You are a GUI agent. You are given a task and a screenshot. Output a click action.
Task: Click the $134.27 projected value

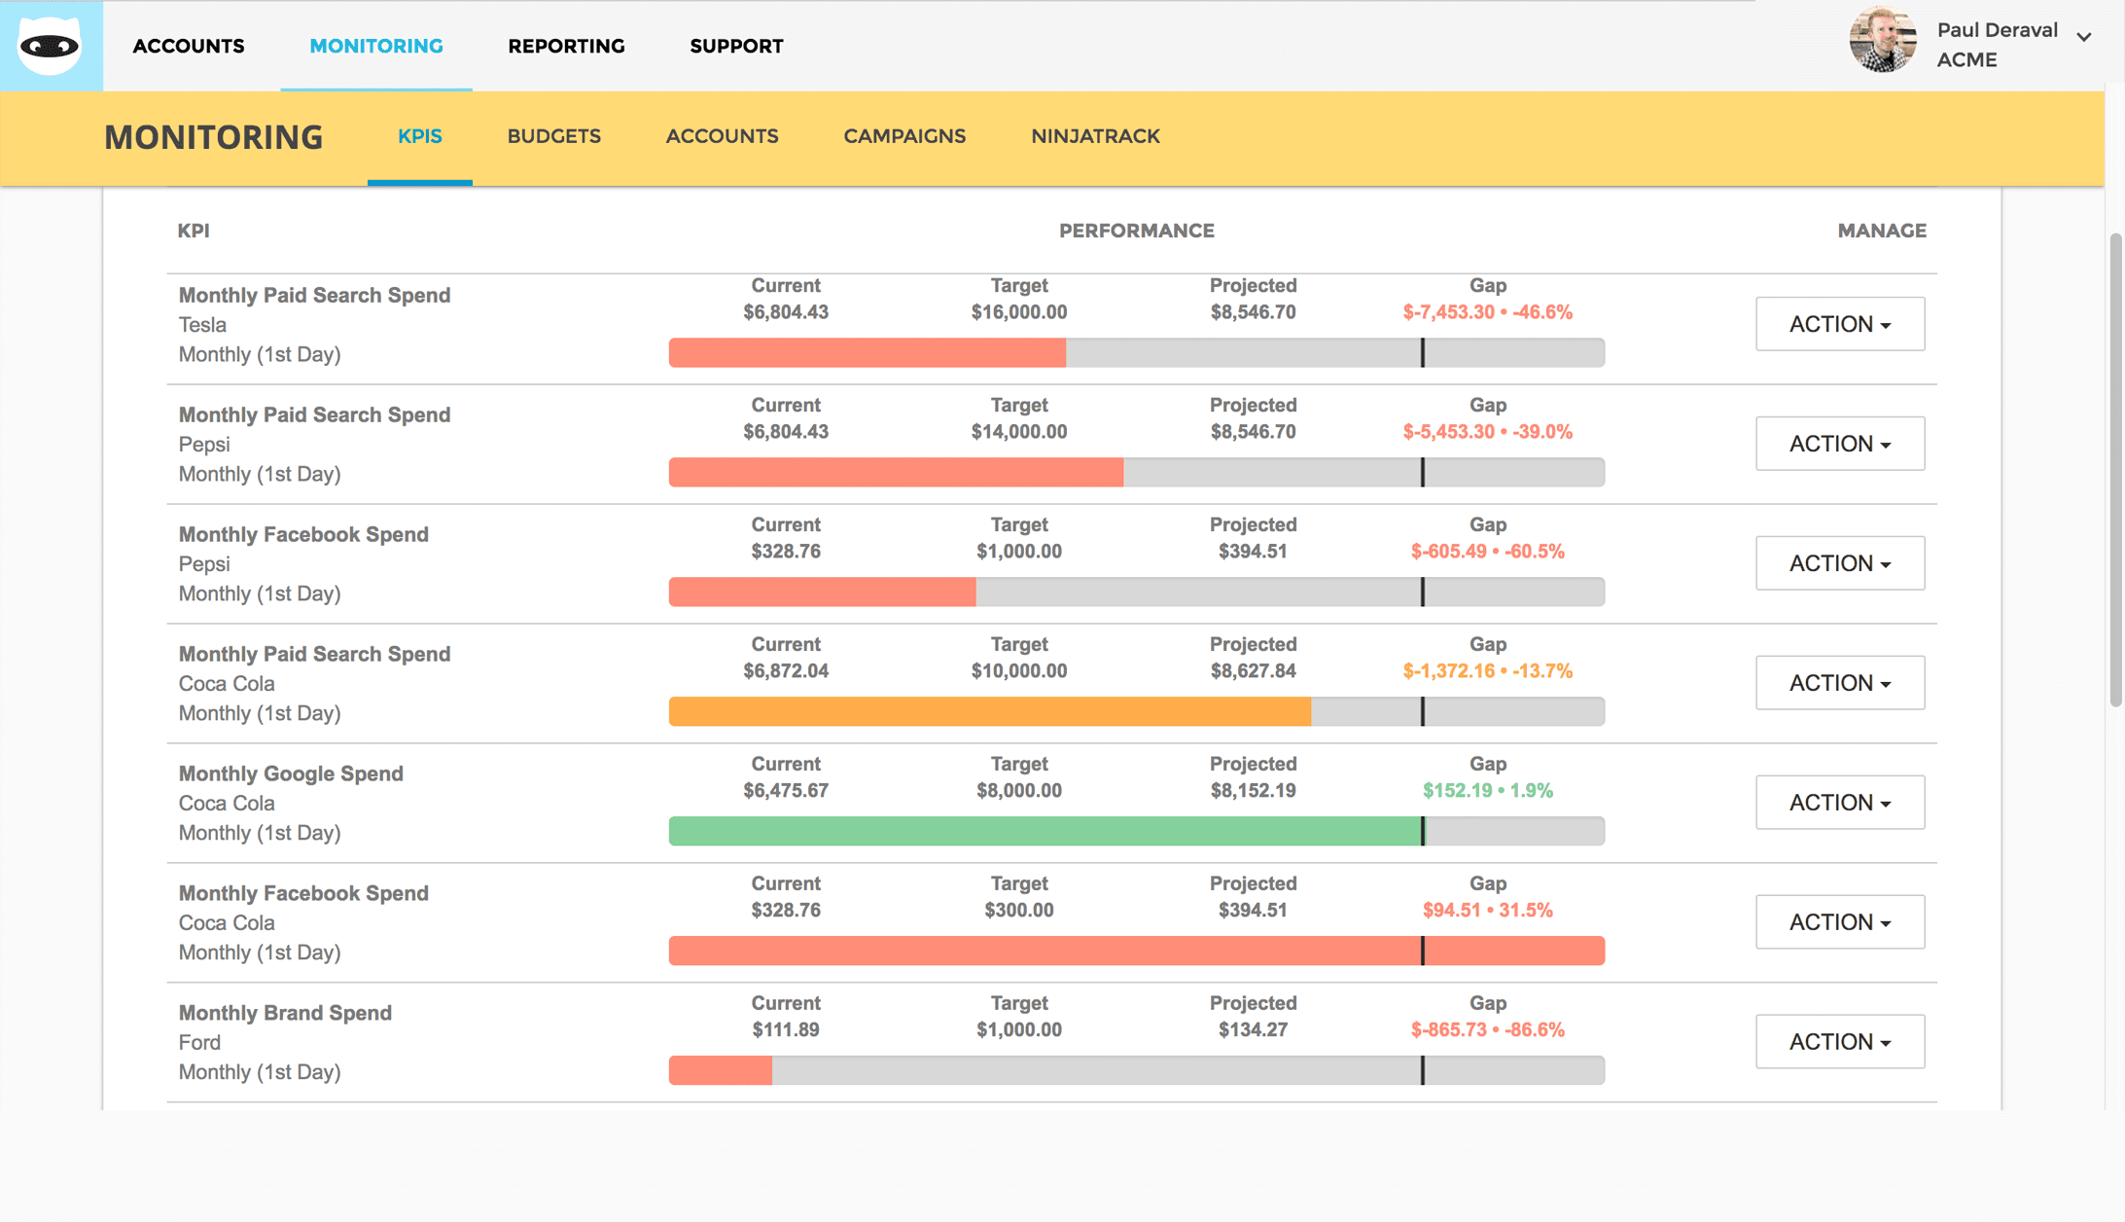1253,1030
